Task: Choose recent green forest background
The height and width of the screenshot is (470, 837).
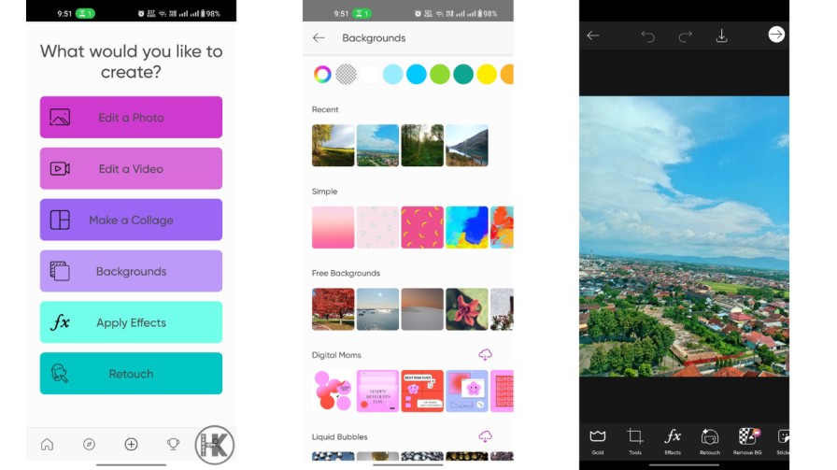Action: tap(422, 145)
